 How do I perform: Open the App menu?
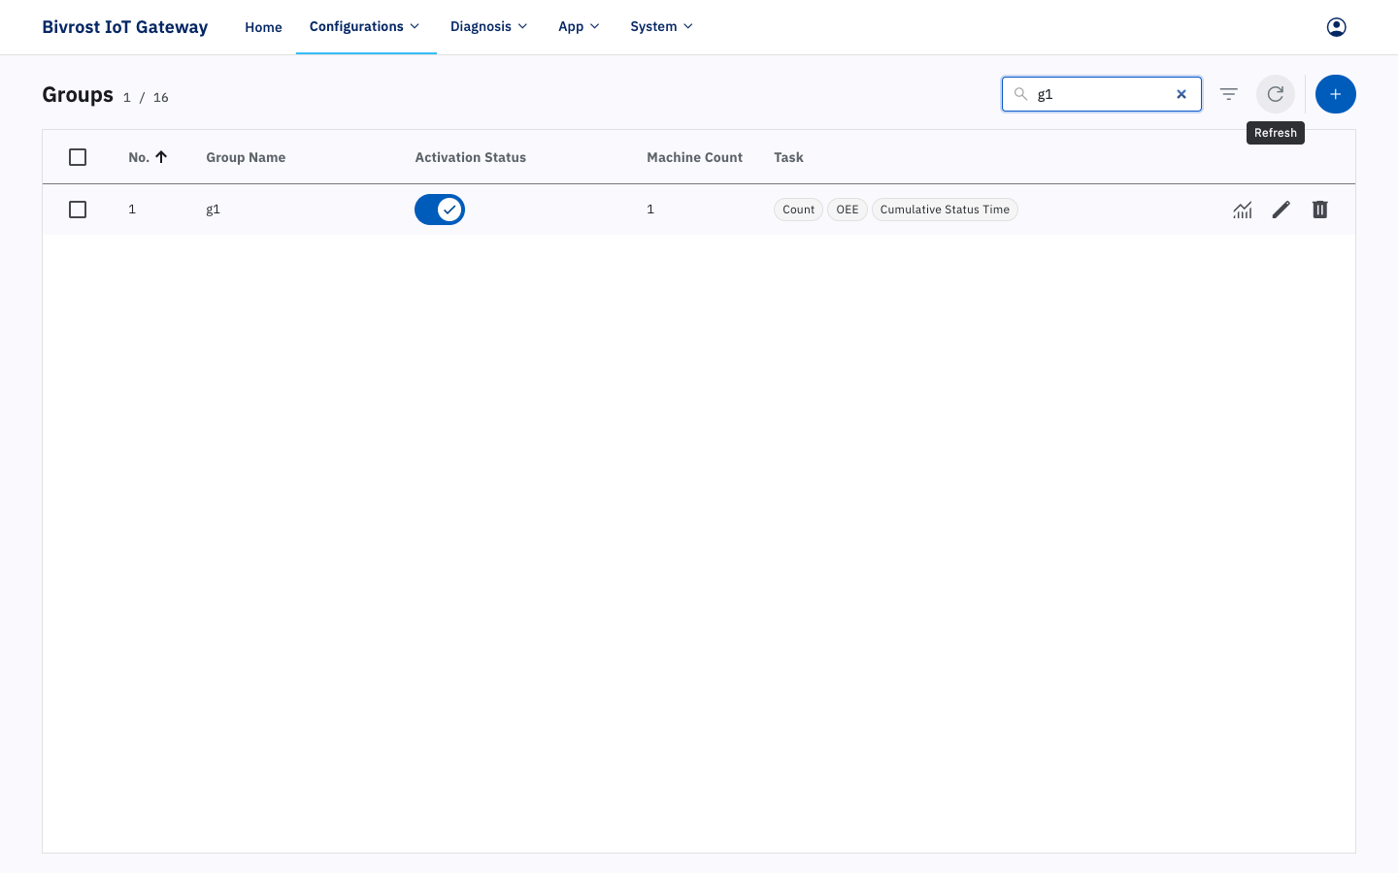(579, 26)
